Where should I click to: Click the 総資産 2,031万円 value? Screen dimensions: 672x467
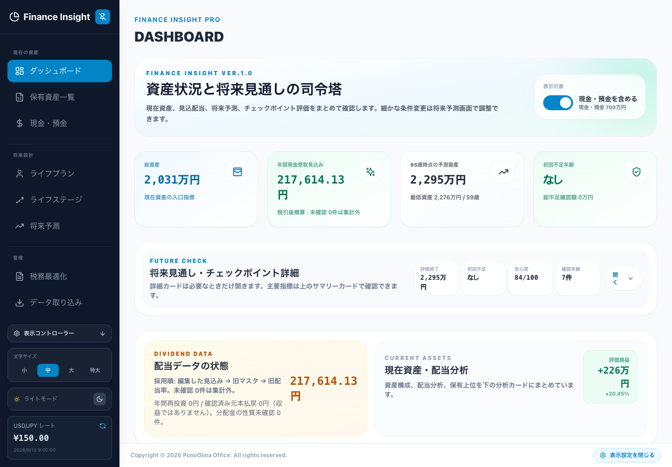click(172, 180)
